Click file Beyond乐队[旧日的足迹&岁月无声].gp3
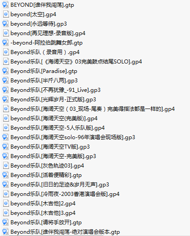The height and width of the screenshot is (236, 190). click(x=60, y=185)
